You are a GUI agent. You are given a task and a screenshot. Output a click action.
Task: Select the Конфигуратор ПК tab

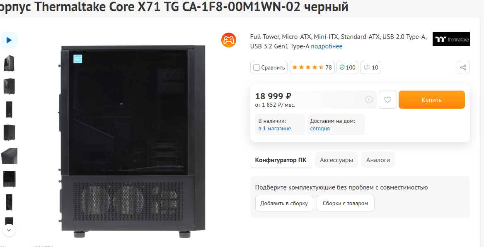pyautogui.click(x=281, y=160)
